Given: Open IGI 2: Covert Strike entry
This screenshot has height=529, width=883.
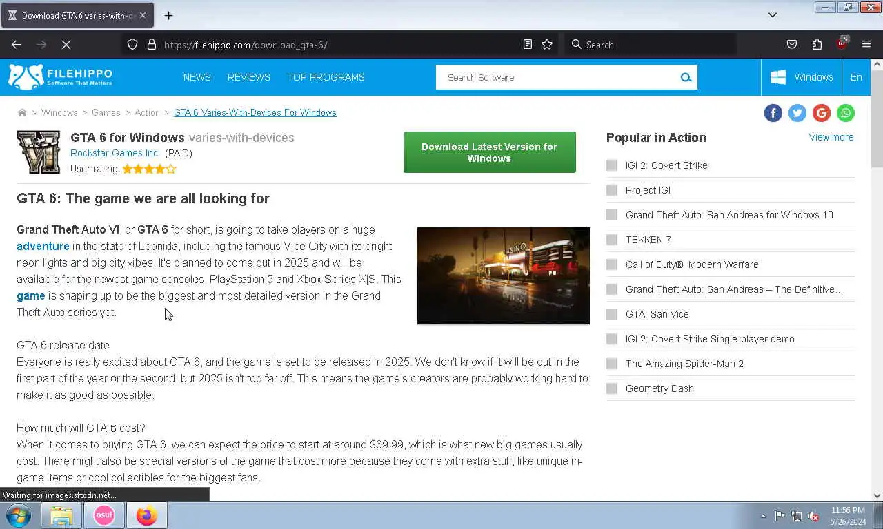Looking at the screenshot, I should click(666, 165).
